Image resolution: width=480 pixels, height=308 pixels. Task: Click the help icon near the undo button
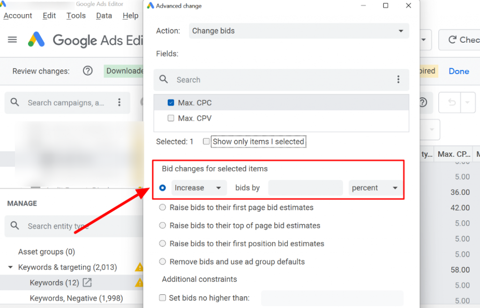423,102
